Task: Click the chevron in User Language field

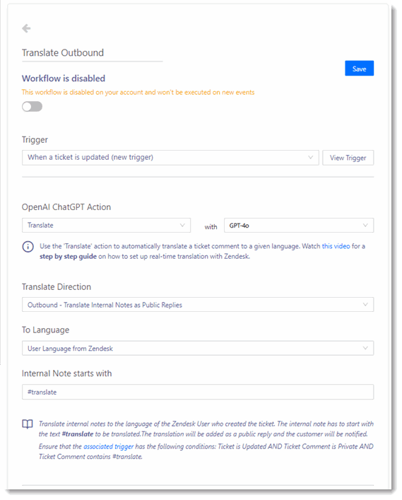Action: click(365, 348)
